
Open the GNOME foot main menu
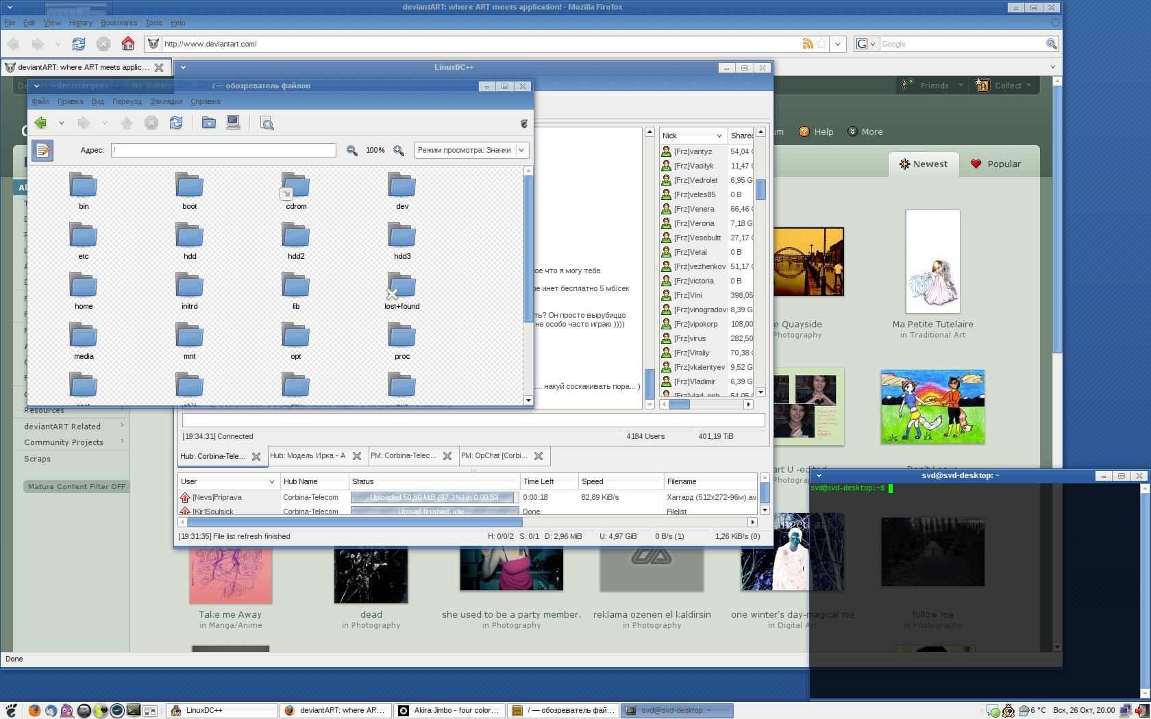[11, 710]
